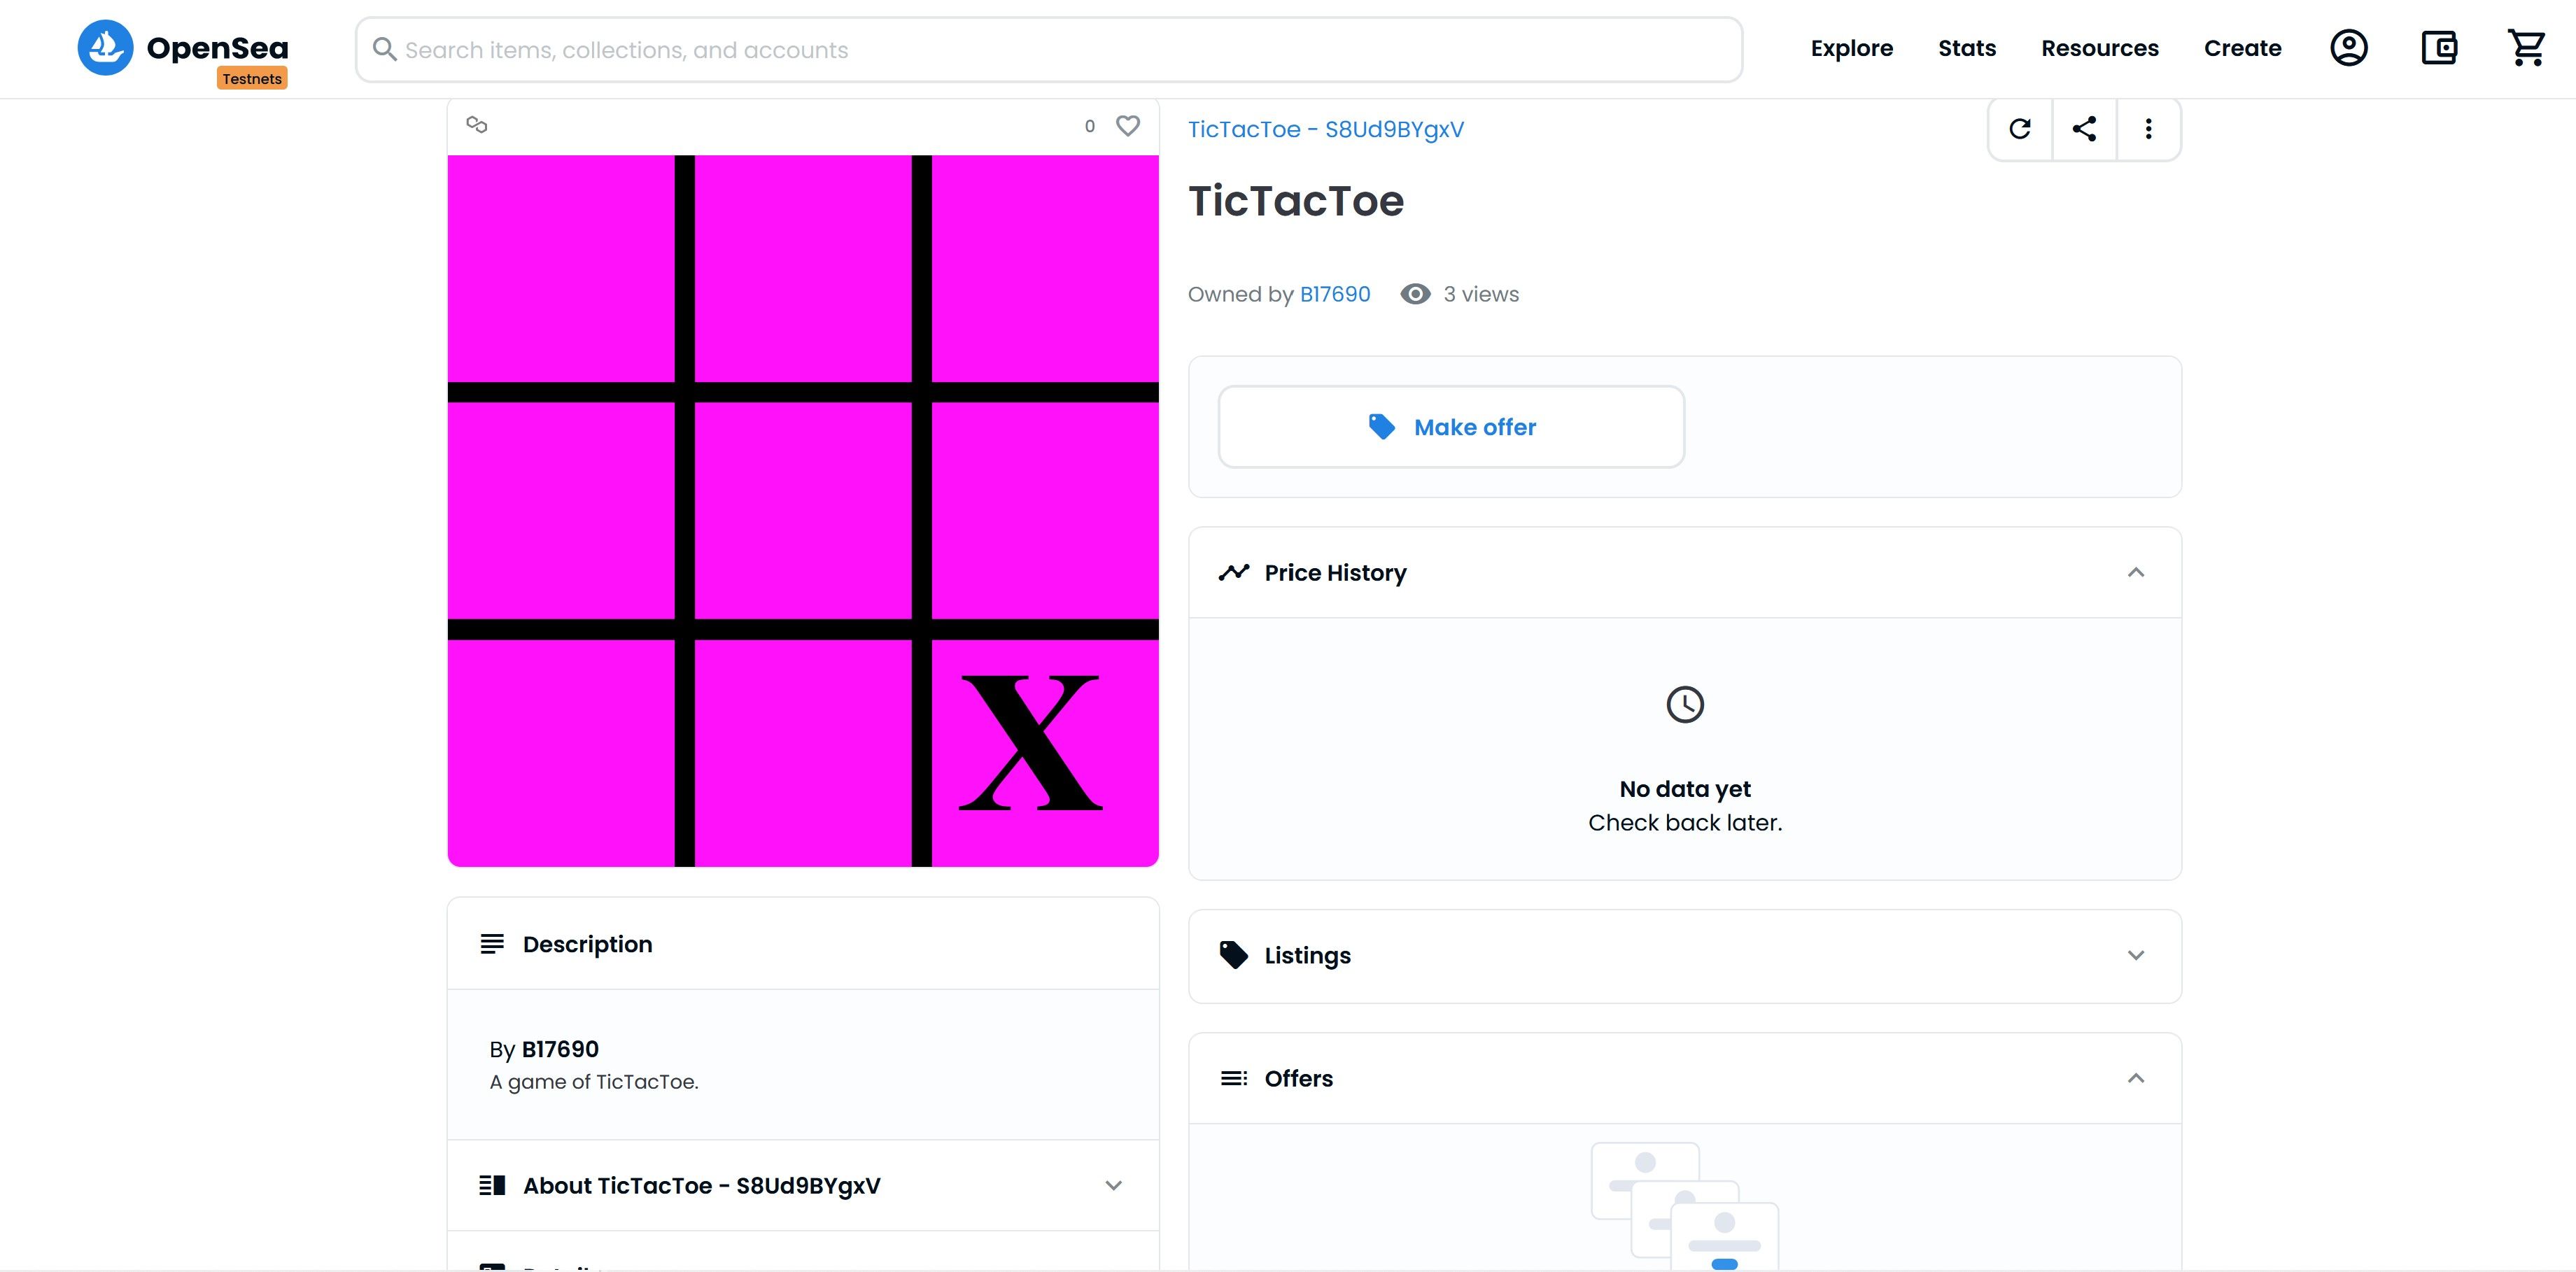The width and height of the screenshot is (2576, 1272).
Task: Click the search bar icon
Action: (384, 49)
